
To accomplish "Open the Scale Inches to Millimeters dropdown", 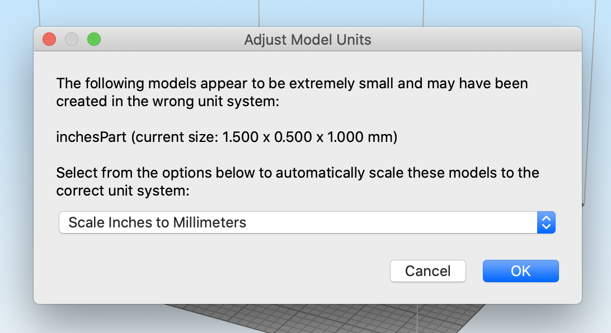I will tap(307, 222).
